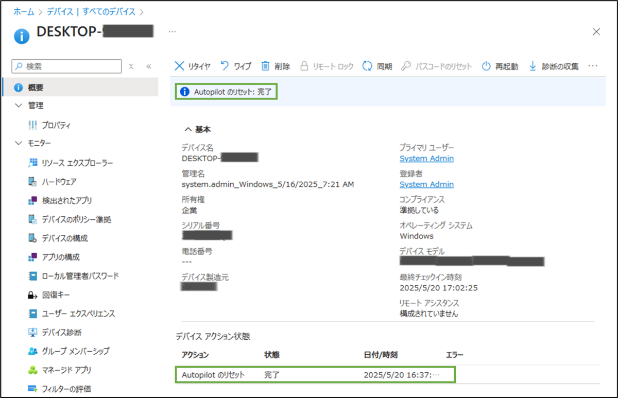Click the Sync (同期) refresh icon
618x398 pixels.
367,66
